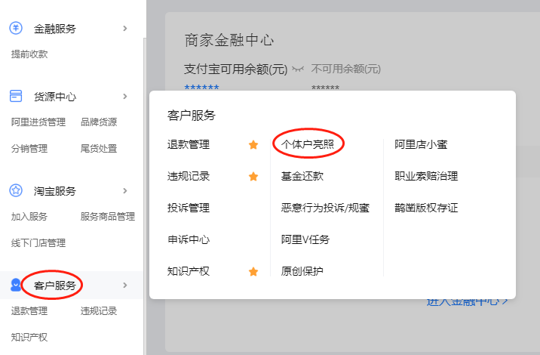Click 退款管理 link under sidebar 客户服务
This screenshot has height=355, width=540.
point(29,311)
